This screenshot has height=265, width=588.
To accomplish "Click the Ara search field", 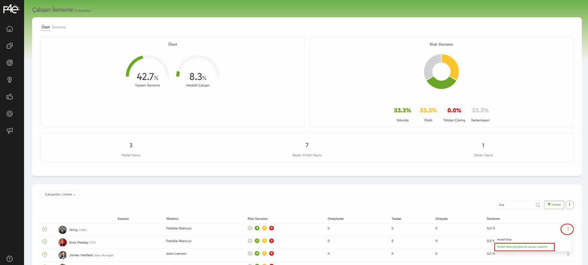I will 516,205.
